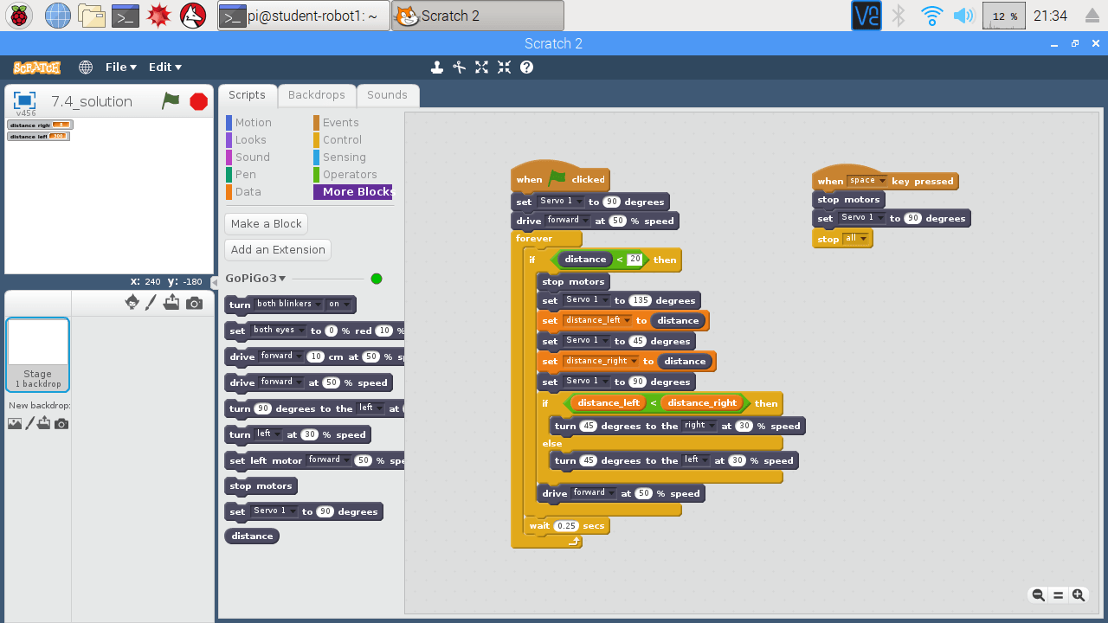Toggle full screen stage mode
Image resolution: width=1108 pixels, height=623 pixels.
coord(24,100)
